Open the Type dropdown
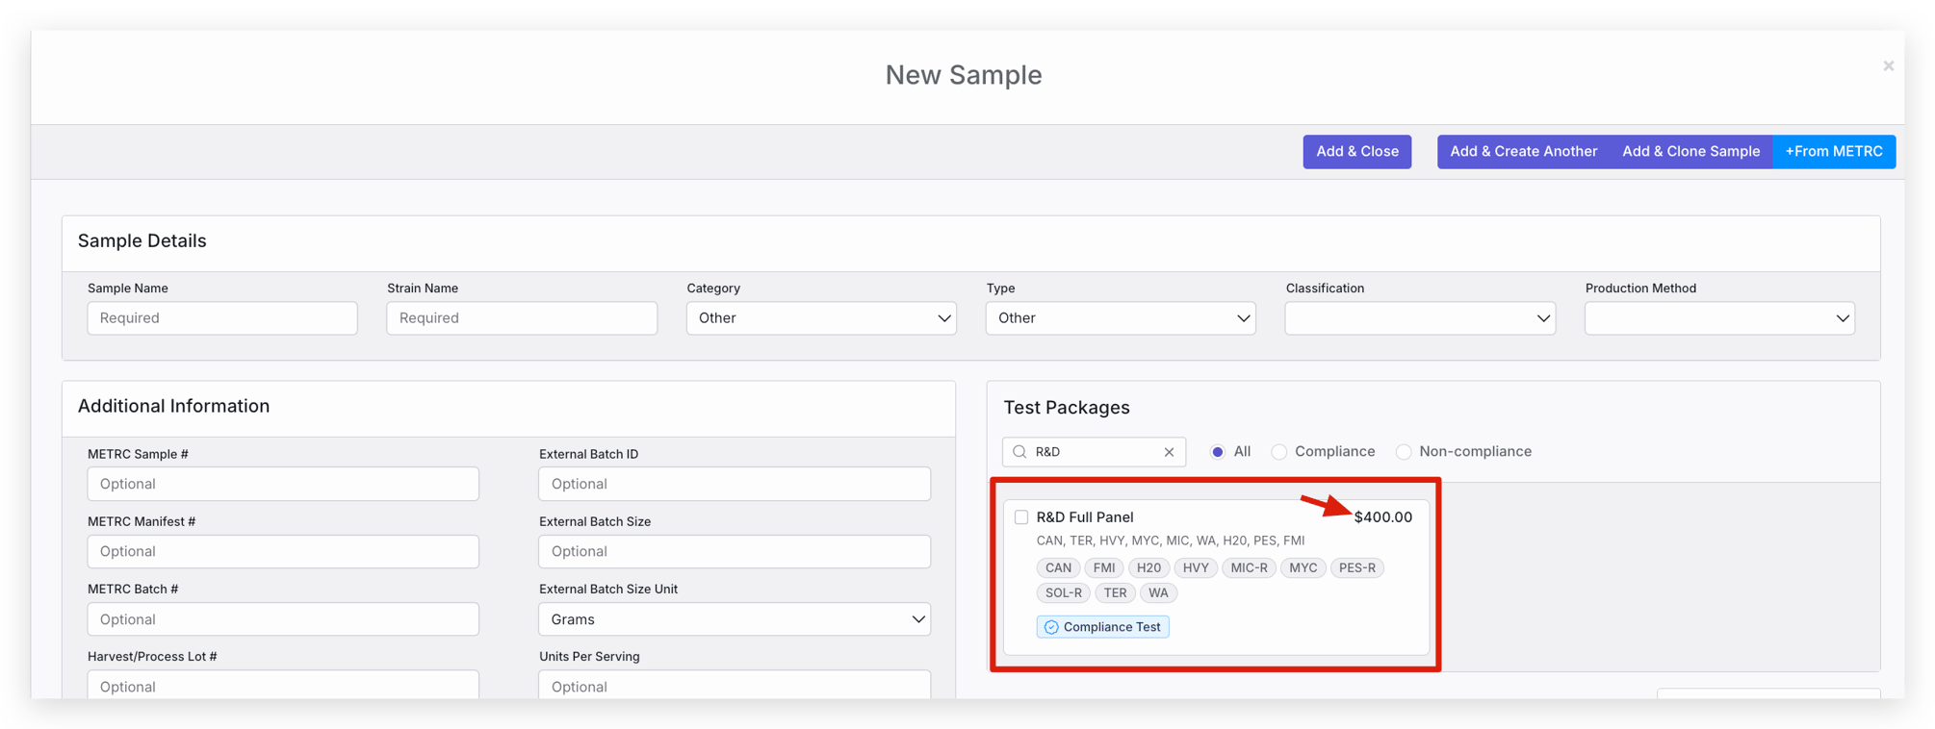Viewport: 1935px width, 729px height. pyautogui.click(x=1121, y=318)
